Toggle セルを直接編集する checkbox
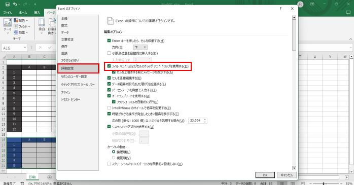Screen dimensions: 354x185 (109, 78)
